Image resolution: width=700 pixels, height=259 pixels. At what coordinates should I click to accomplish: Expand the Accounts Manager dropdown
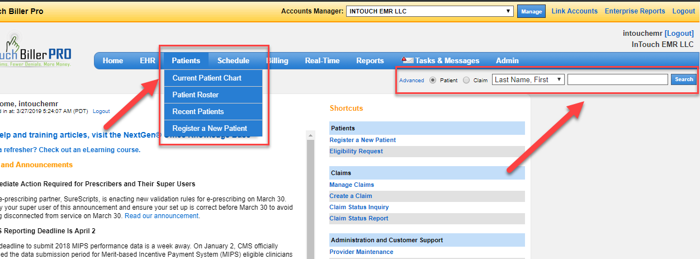click(429, 11)
